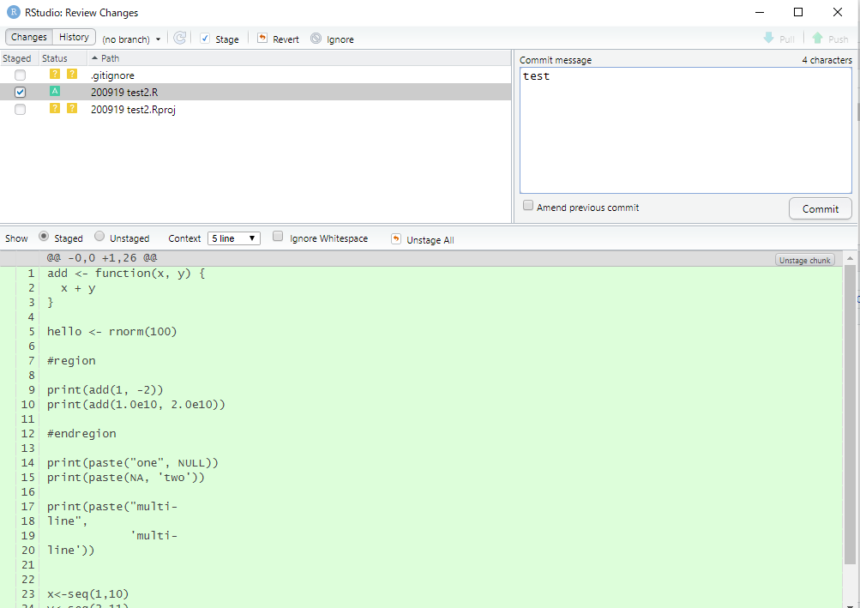Click first untracked status icon for .gitignore
Screen dimensions: 860x608
[54, 74]
